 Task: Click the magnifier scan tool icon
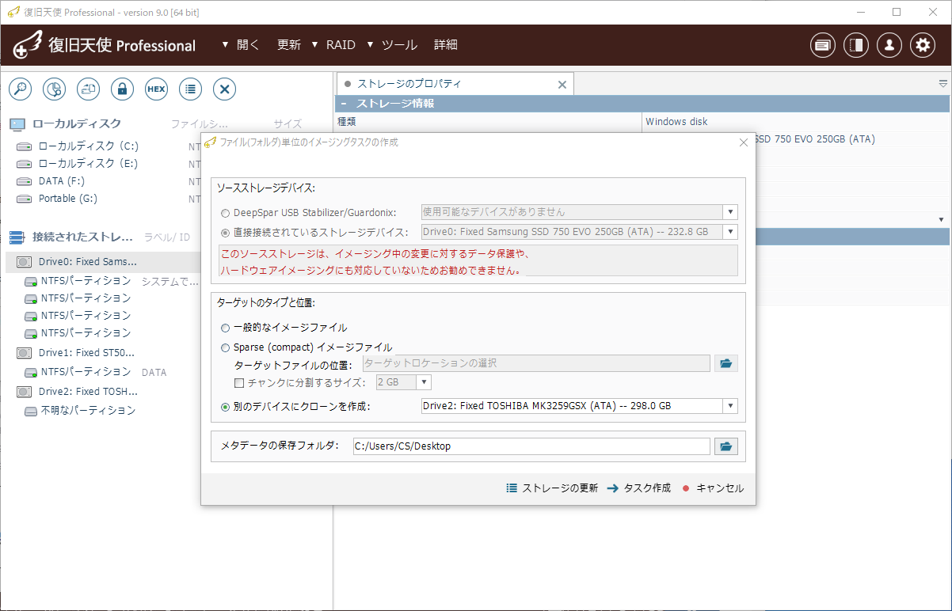(x=20, y=89)
